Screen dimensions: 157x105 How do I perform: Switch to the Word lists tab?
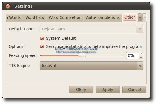pos(35,18)
